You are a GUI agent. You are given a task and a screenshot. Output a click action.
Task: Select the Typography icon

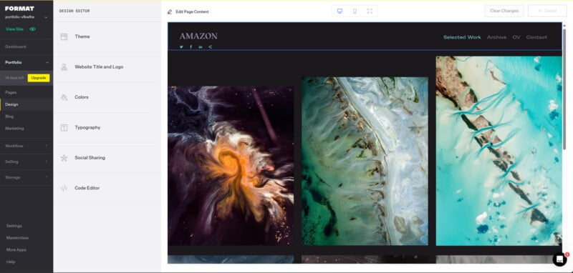[64, 128]
